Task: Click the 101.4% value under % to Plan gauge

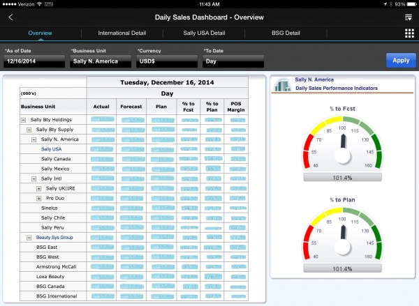Action: pos(342,268)
